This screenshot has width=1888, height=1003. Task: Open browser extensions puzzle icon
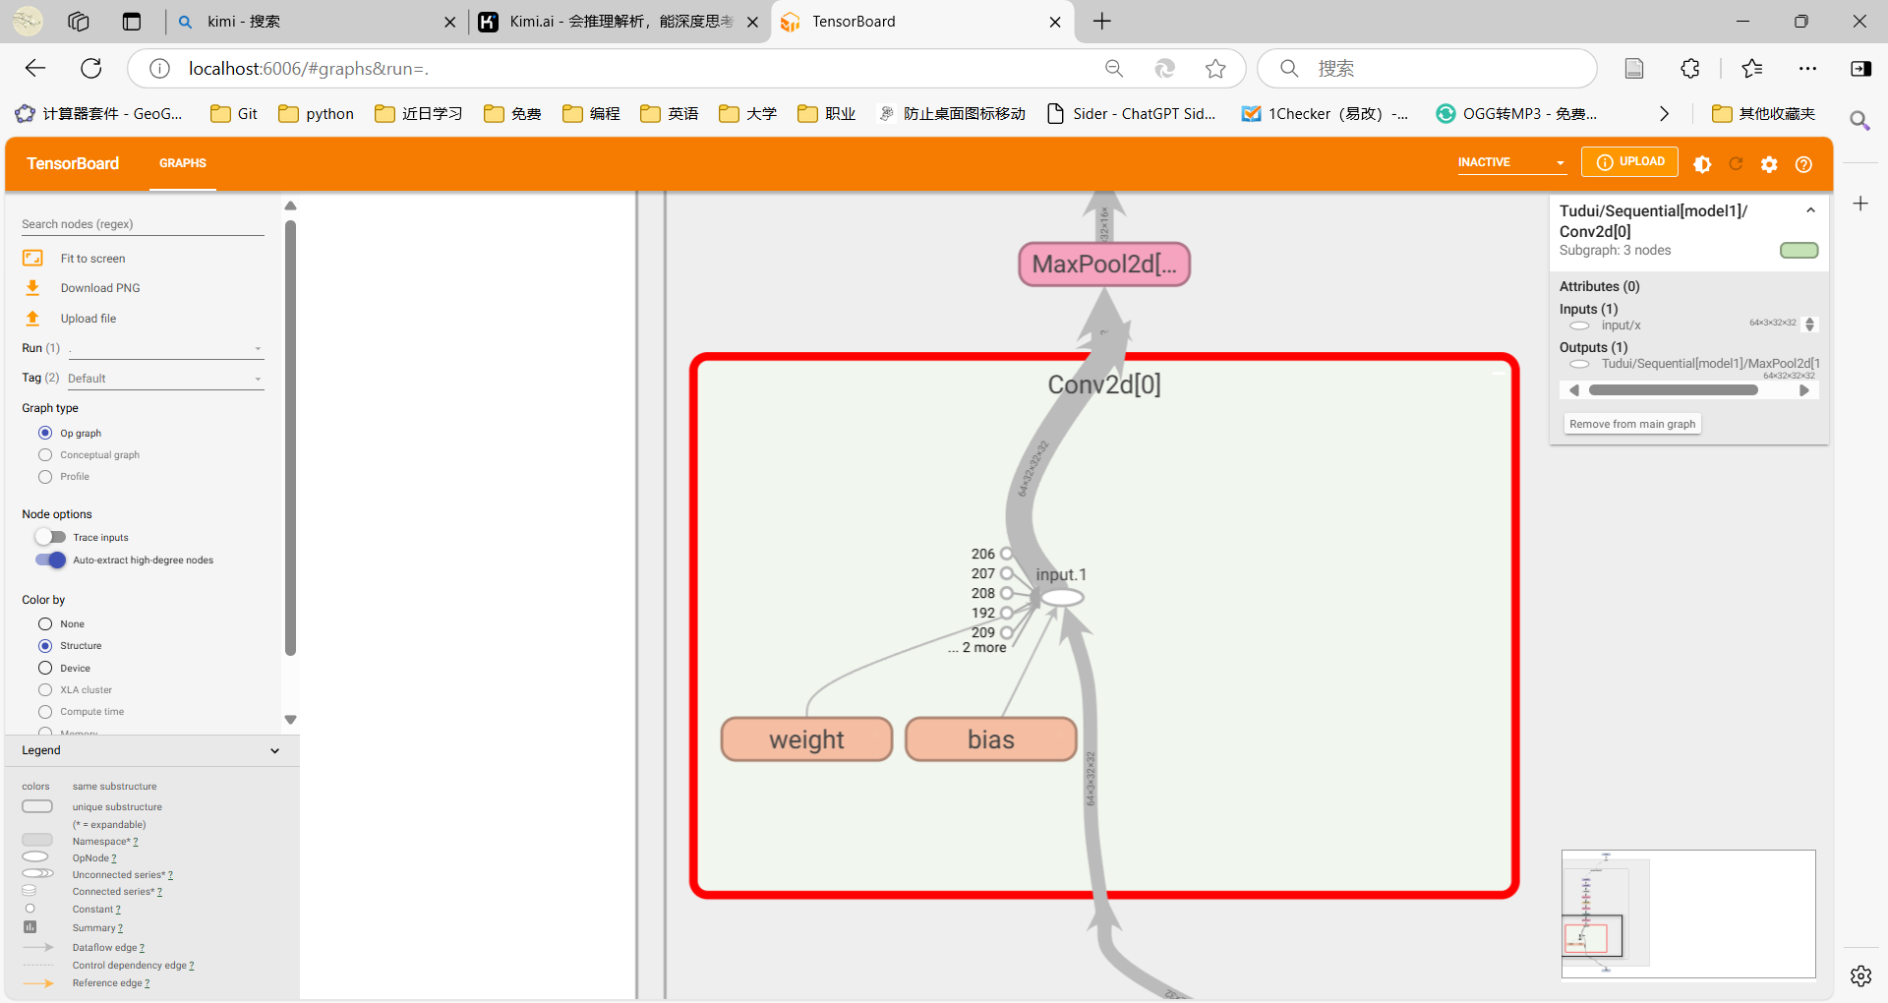(1690, 68)
